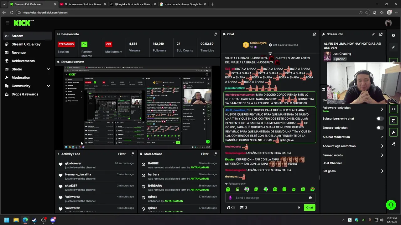Click the Host Channel option
Viewport: 401px width, 225px height.
(332, 163)
